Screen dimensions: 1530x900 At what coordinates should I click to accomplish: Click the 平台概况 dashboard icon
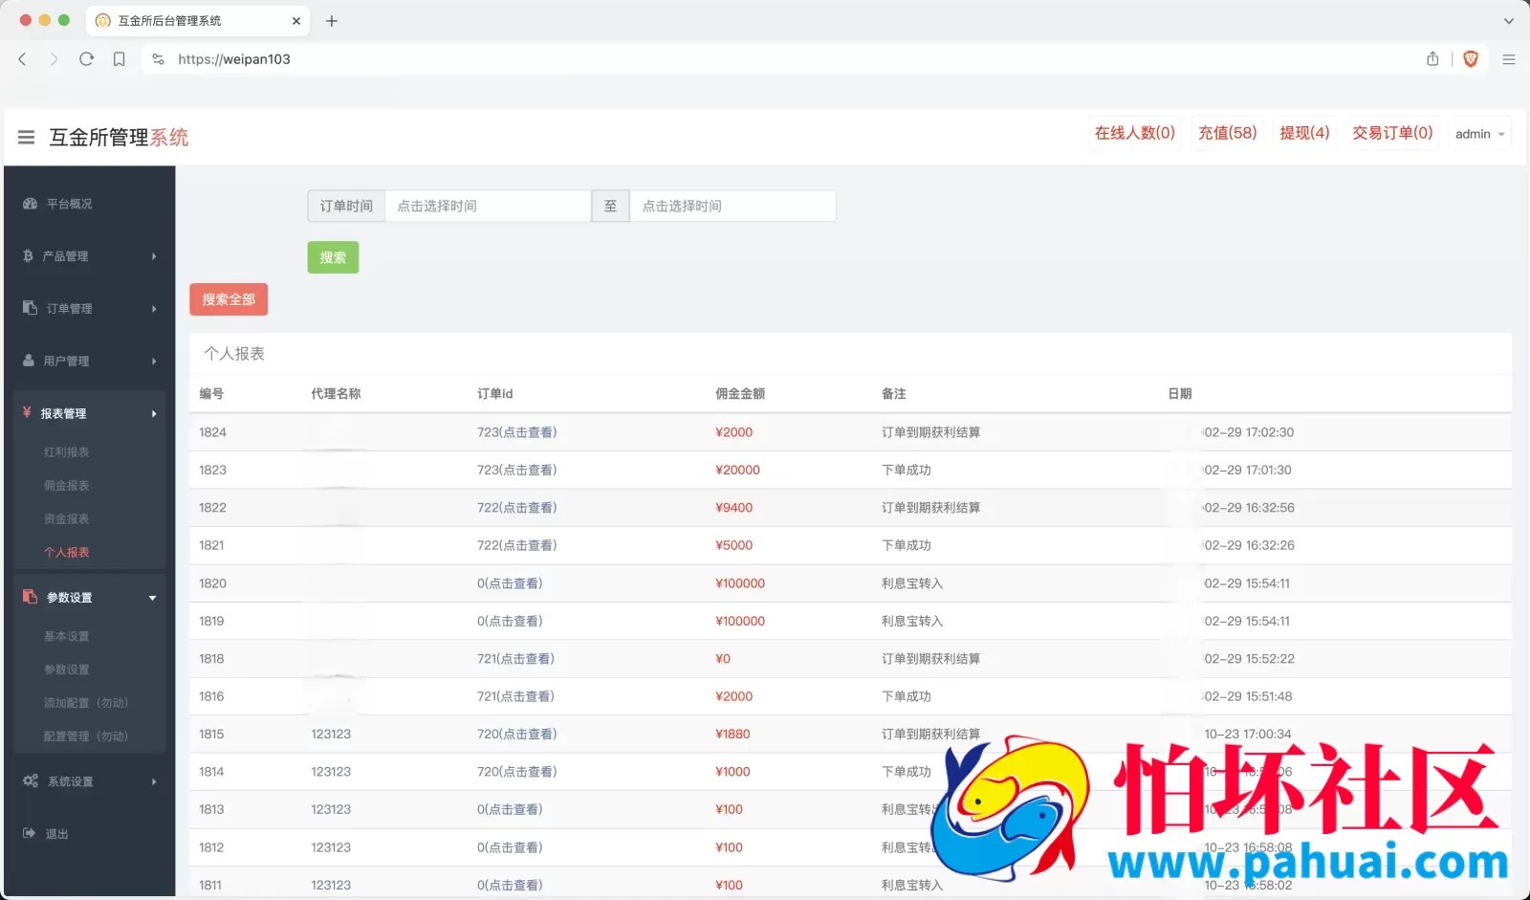point(30,204)
